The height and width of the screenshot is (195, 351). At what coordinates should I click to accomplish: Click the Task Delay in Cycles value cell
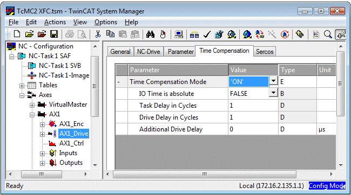253,106
